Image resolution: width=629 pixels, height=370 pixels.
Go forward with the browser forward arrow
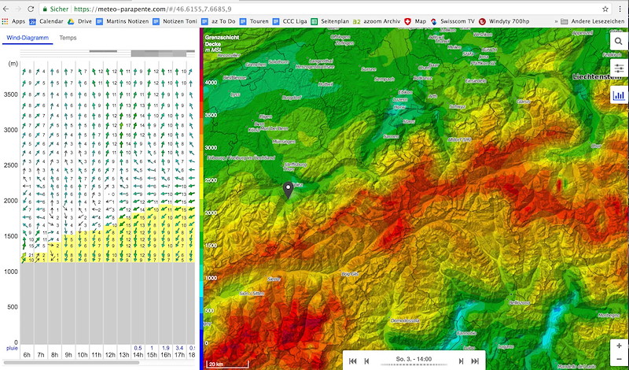click(x=18, y=9)
